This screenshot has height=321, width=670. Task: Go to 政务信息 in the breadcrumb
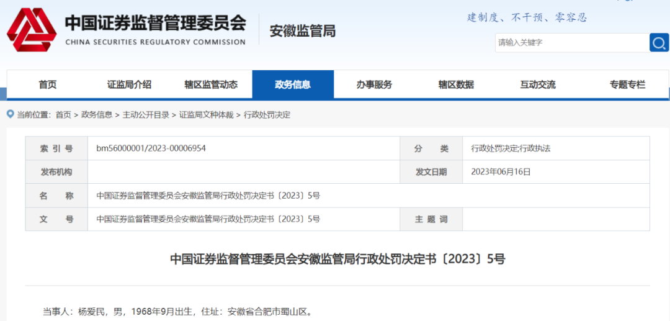pyautogui.click(x=97, y=114)
